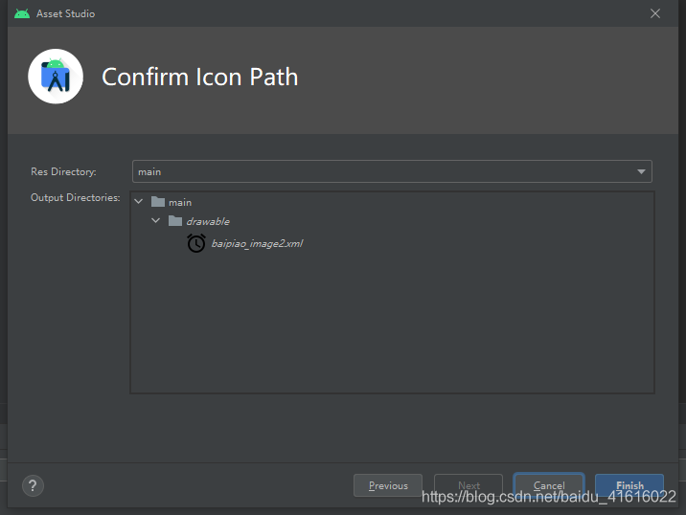Collapse the drawable tree node
686x515 pixels.
[x=156, y=220]
